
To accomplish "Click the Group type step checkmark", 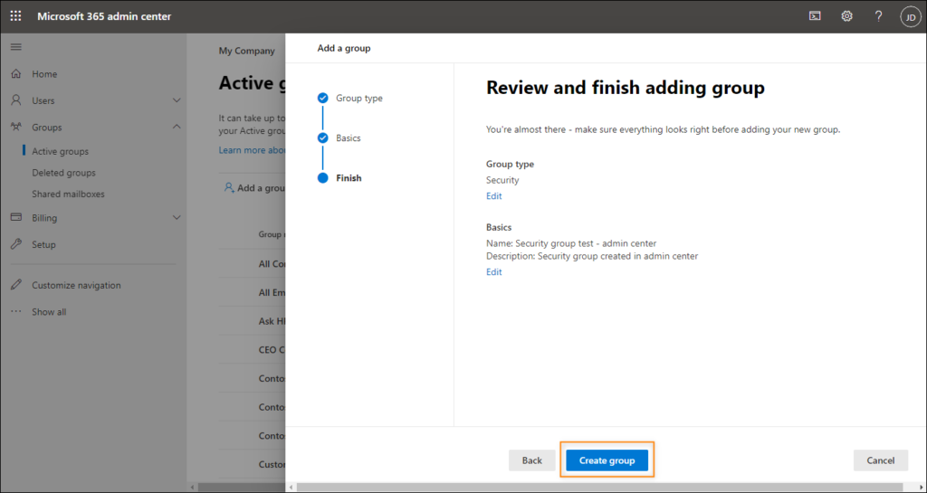I will click(323, 98).
